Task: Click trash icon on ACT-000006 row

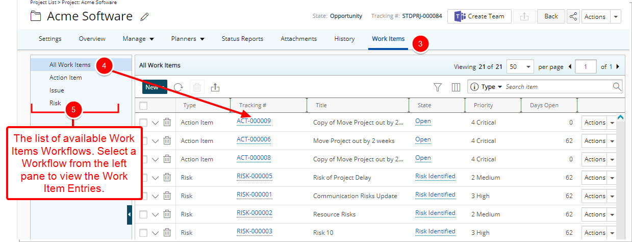Action: (x=167, y=140)
